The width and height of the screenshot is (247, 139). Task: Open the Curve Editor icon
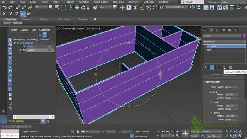click(225, 7)
